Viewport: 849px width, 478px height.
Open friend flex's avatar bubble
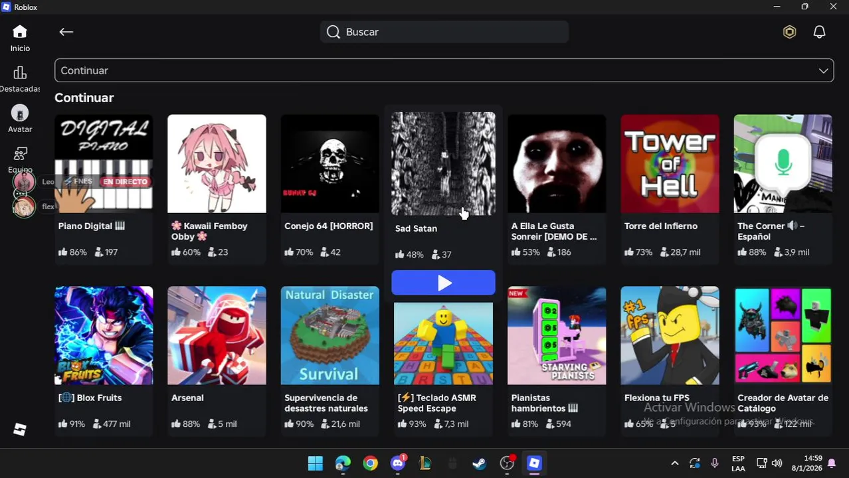point(24,207)
